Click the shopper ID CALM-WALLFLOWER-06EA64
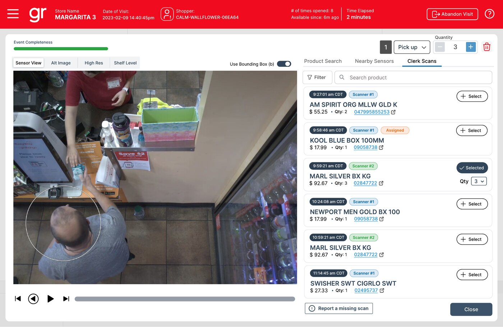 (207, 17)
